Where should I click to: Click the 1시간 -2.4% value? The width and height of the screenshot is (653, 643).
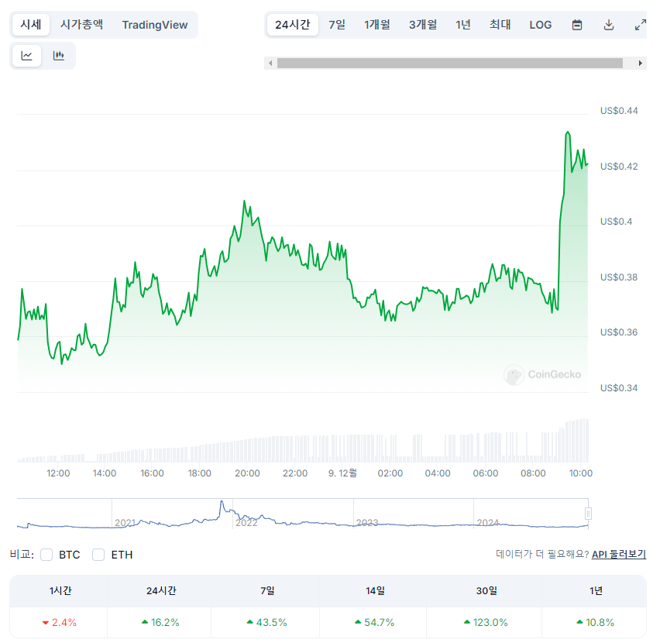[x=60, y=623]
